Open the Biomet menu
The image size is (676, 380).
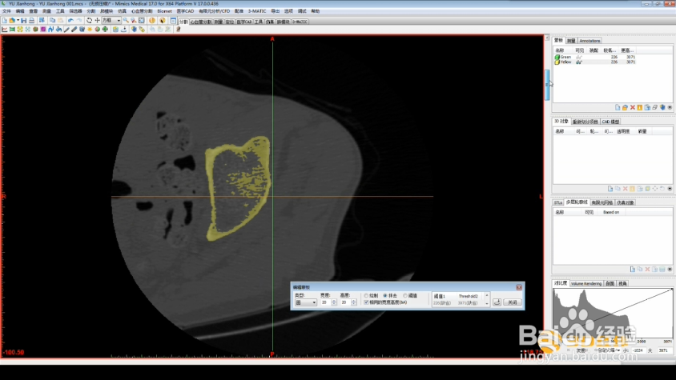164,11
